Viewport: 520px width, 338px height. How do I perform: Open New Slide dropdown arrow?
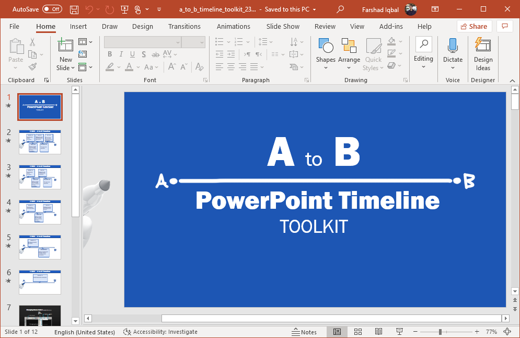pyautogui.click(x=65, y=68)
